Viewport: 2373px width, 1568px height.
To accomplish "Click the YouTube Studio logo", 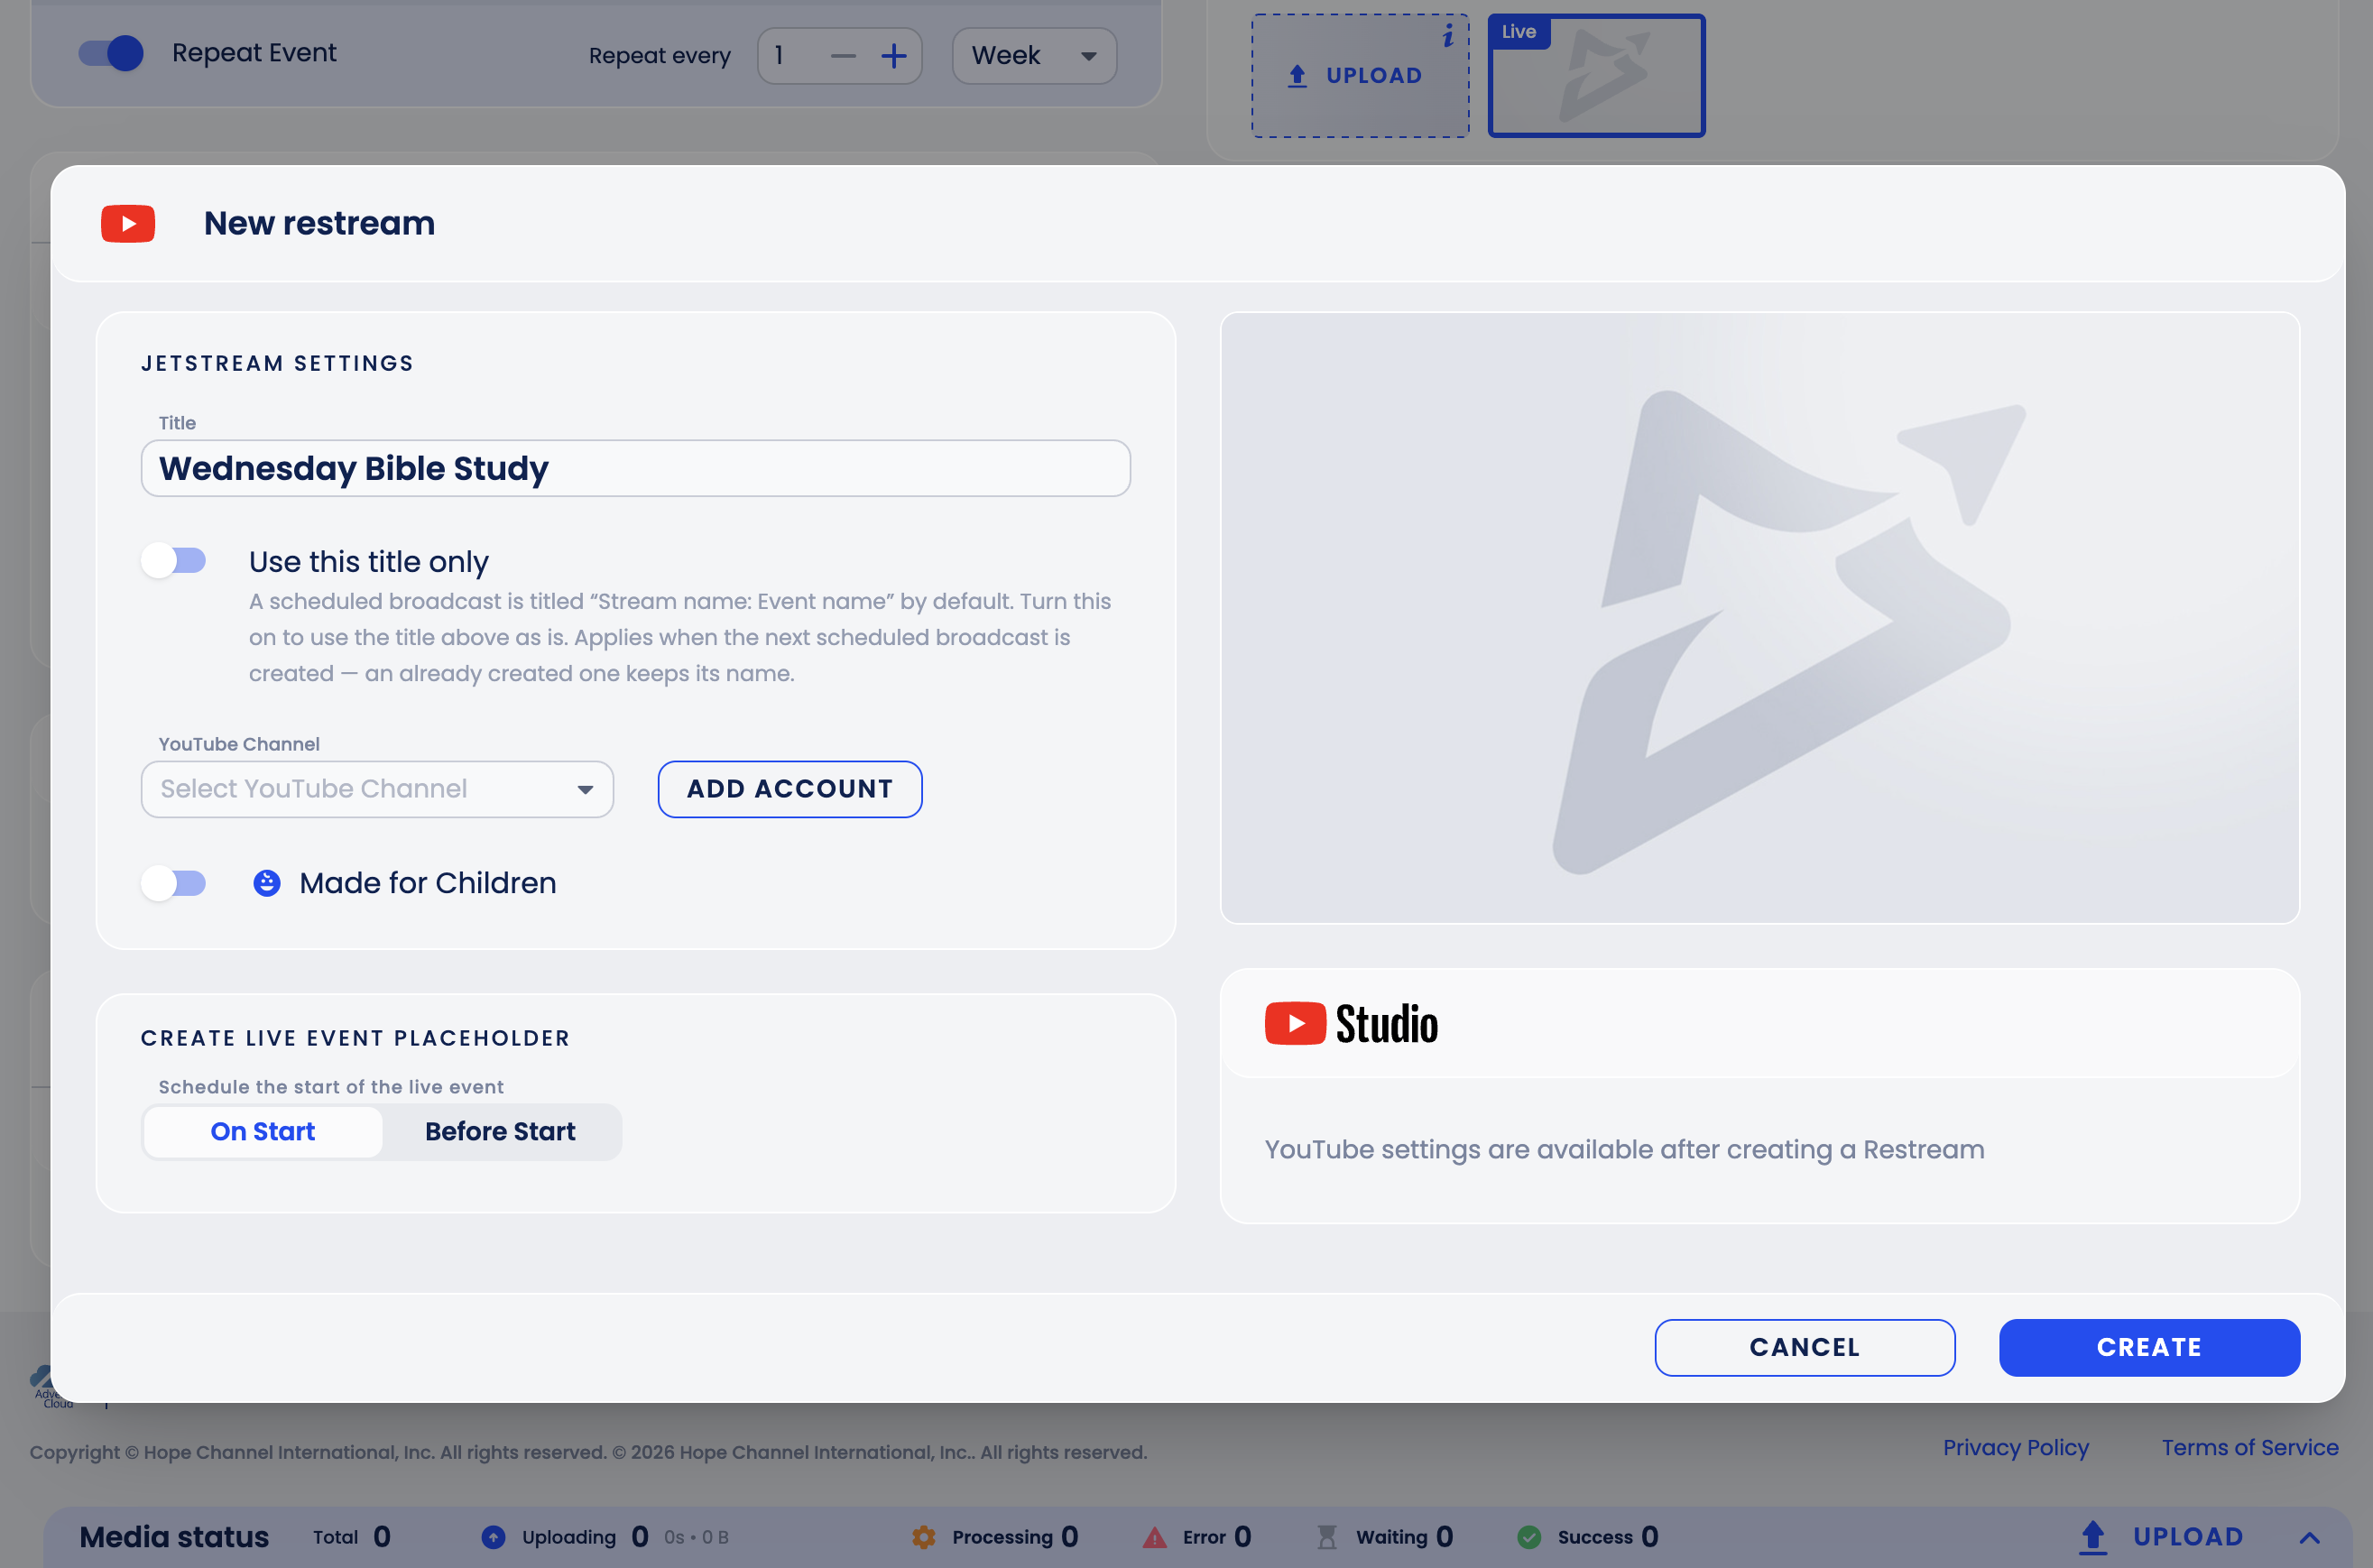I will click(x=1351, y=1024).
